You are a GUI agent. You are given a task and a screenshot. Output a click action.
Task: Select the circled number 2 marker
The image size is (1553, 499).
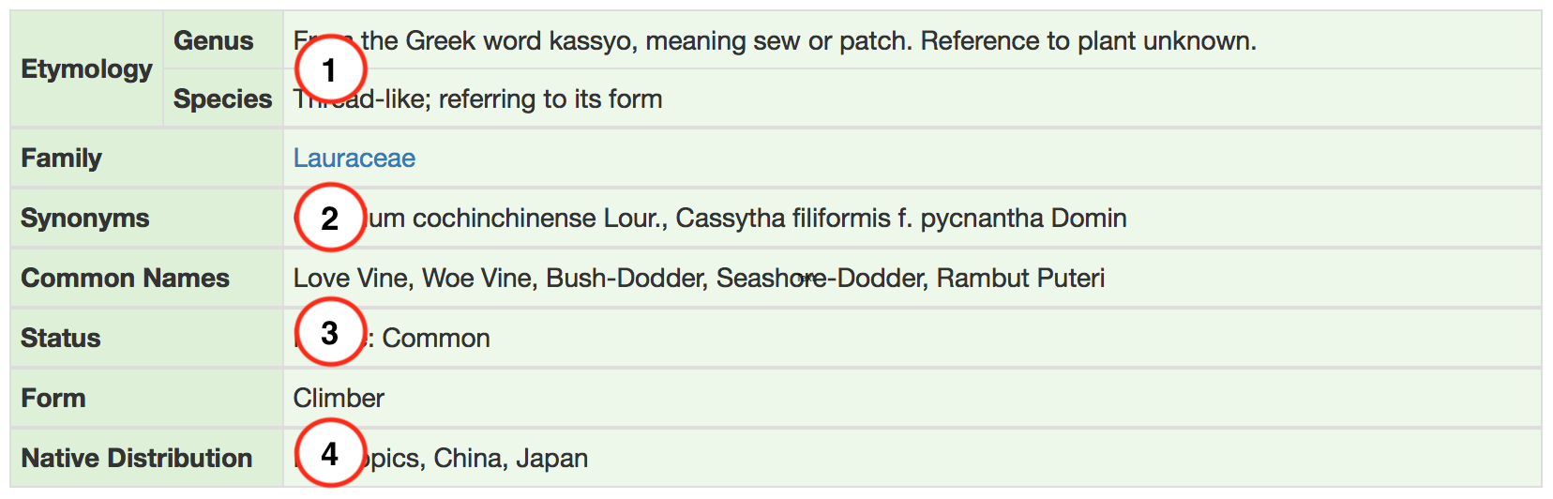tap(329, 218)
